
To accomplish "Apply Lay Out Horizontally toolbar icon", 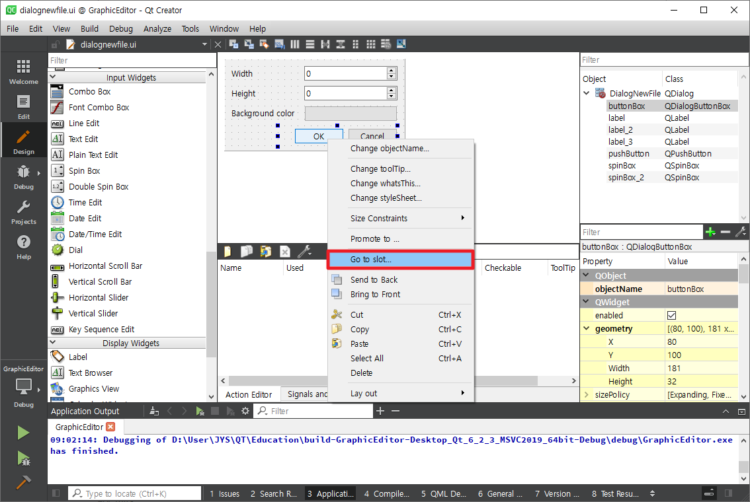I will coord(295,44).
